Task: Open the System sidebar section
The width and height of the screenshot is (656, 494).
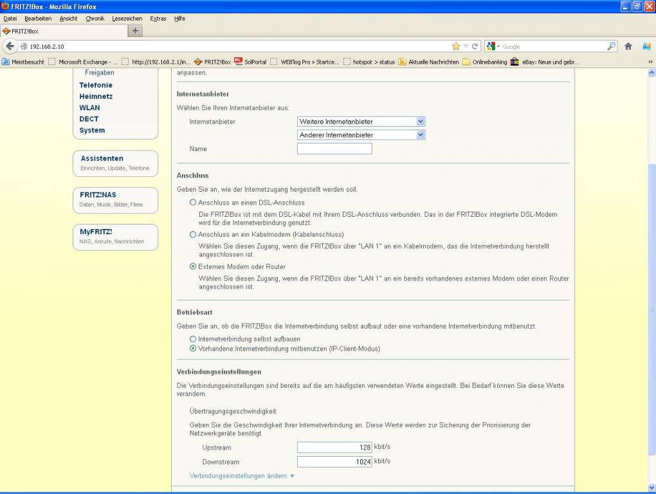Action: tap(92, 130)
